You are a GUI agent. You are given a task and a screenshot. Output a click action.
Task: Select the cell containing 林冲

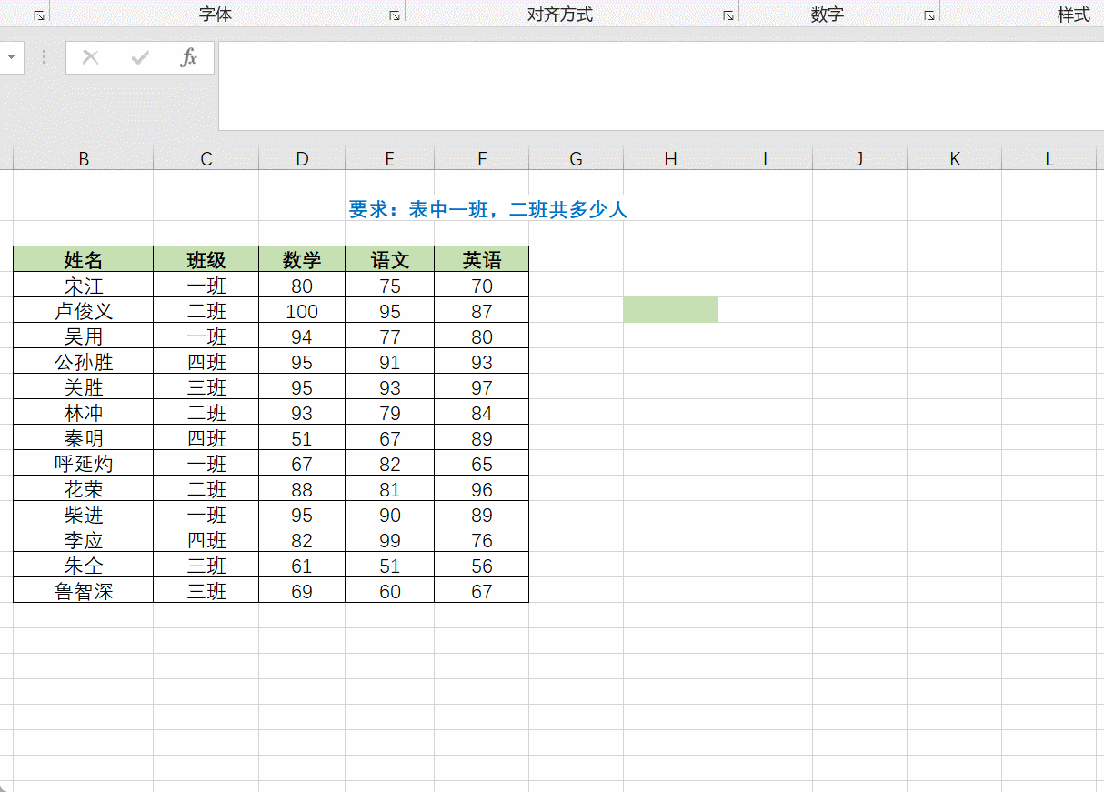point(84,412)
